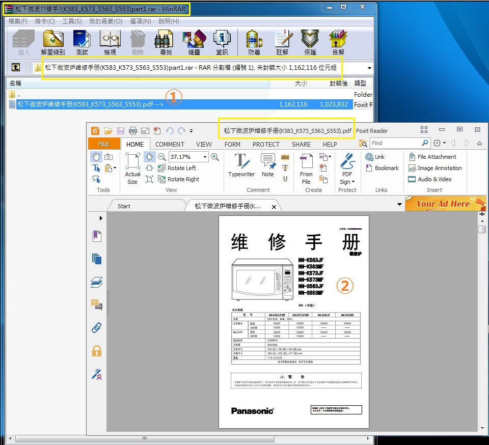The image size is (489, 445).
Task: Click the Link button in Links group
Action: pos(375,157)
